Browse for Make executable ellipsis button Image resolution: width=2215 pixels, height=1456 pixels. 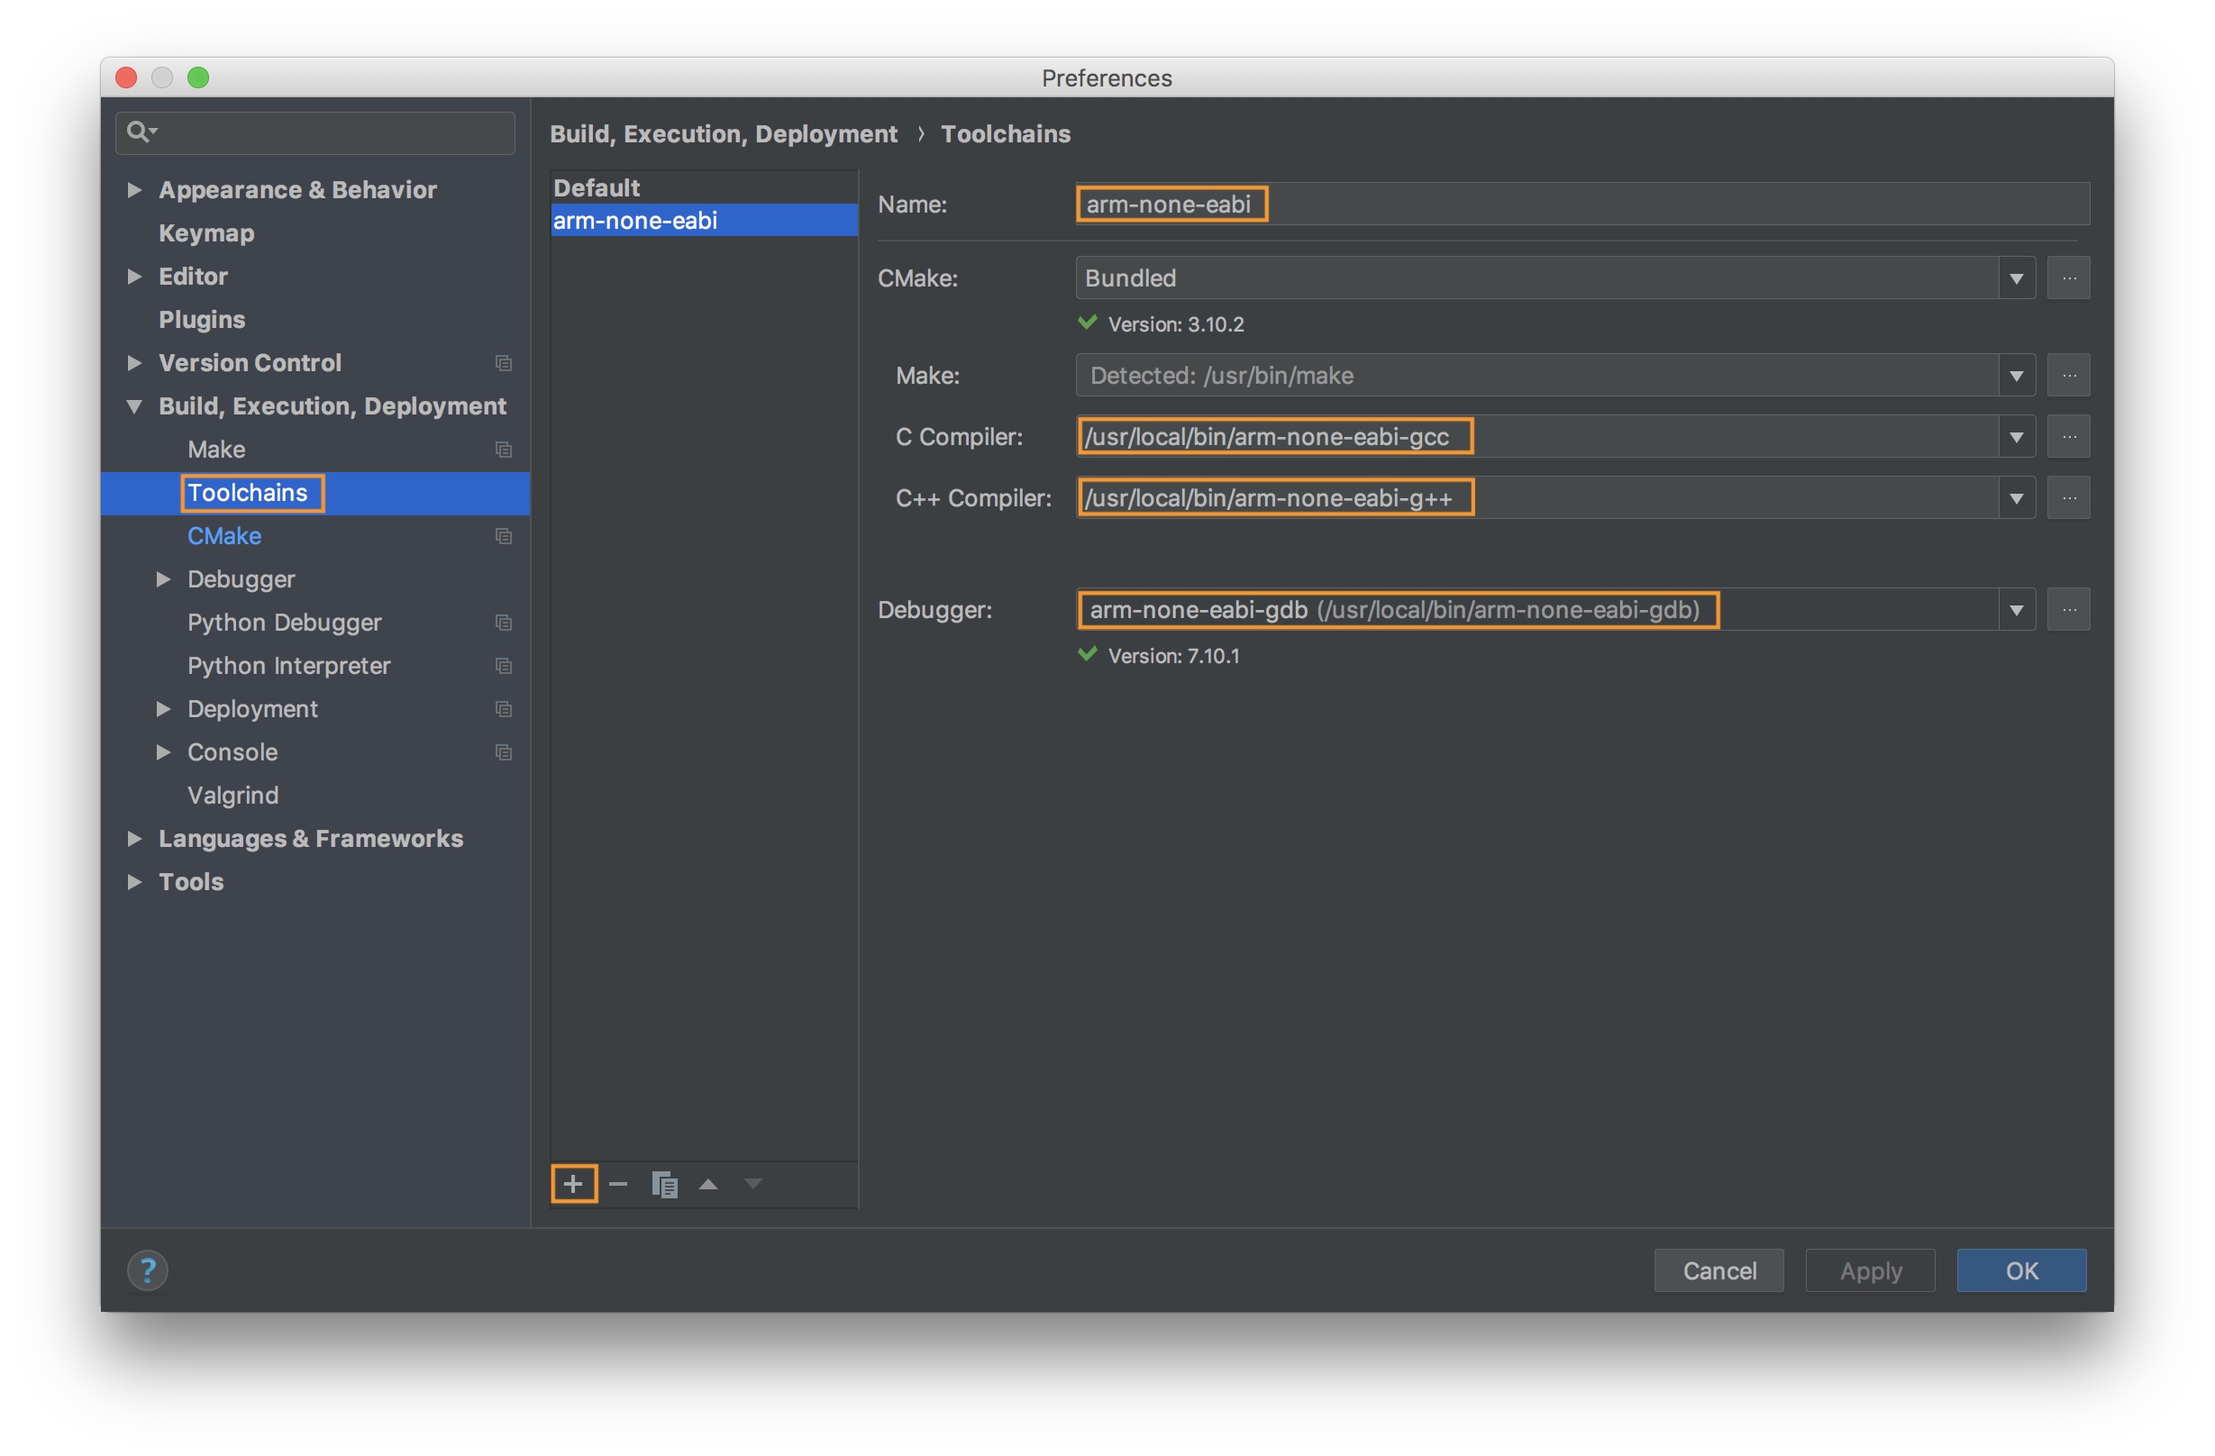pyautogui.click(x=2069, y=375)
